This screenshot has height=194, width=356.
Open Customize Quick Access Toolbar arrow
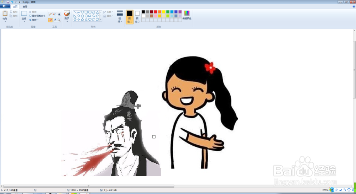19,2
